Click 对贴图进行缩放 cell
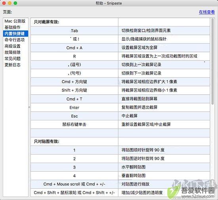This screenshot has width=218, height=200. click(x=164, y=184)
